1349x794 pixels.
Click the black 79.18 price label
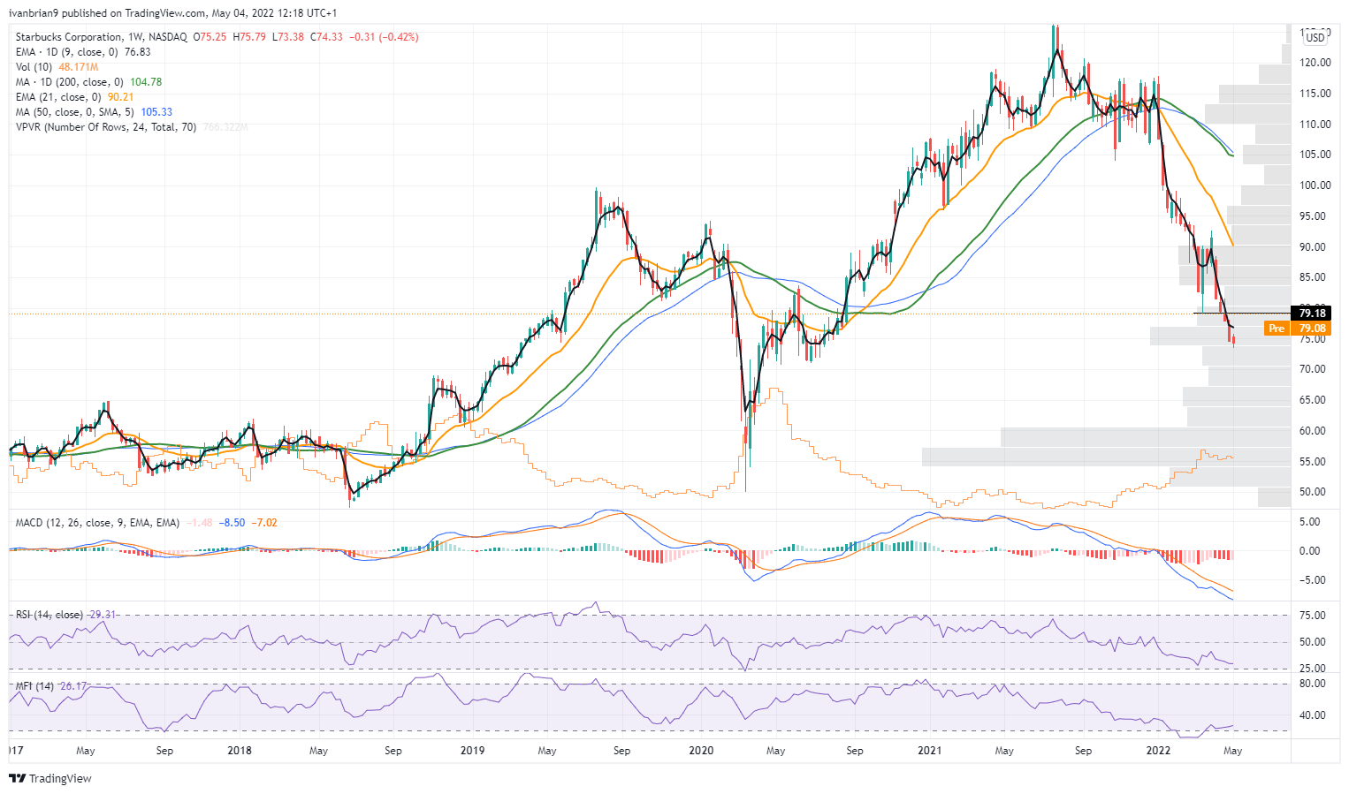(1312, 313)
